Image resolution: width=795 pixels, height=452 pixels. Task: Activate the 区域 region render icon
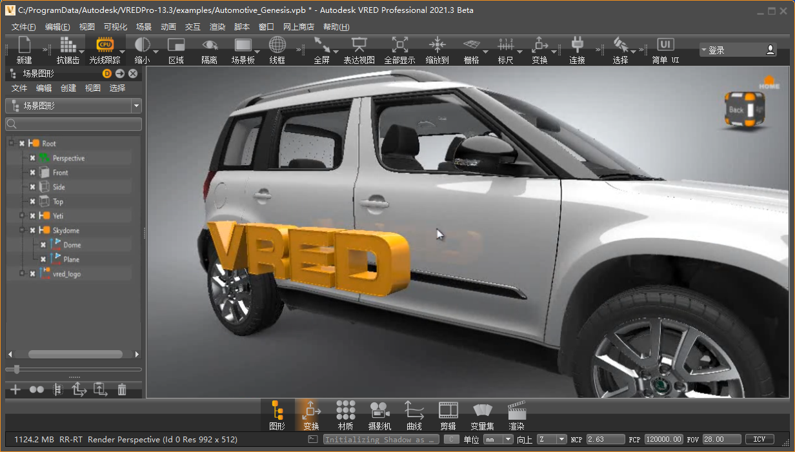tap(176, 44)
